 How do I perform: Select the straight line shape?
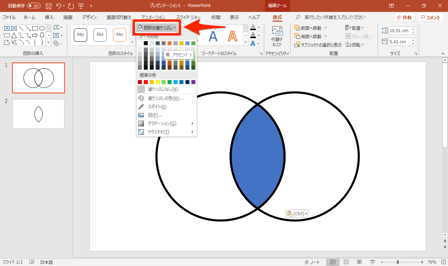click(21, 28)
